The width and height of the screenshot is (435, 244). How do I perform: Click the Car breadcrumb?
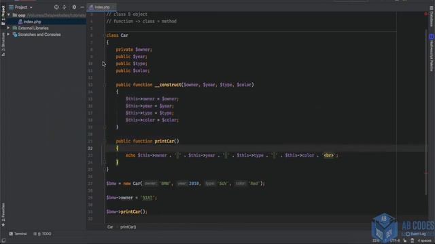click(110, 227)
